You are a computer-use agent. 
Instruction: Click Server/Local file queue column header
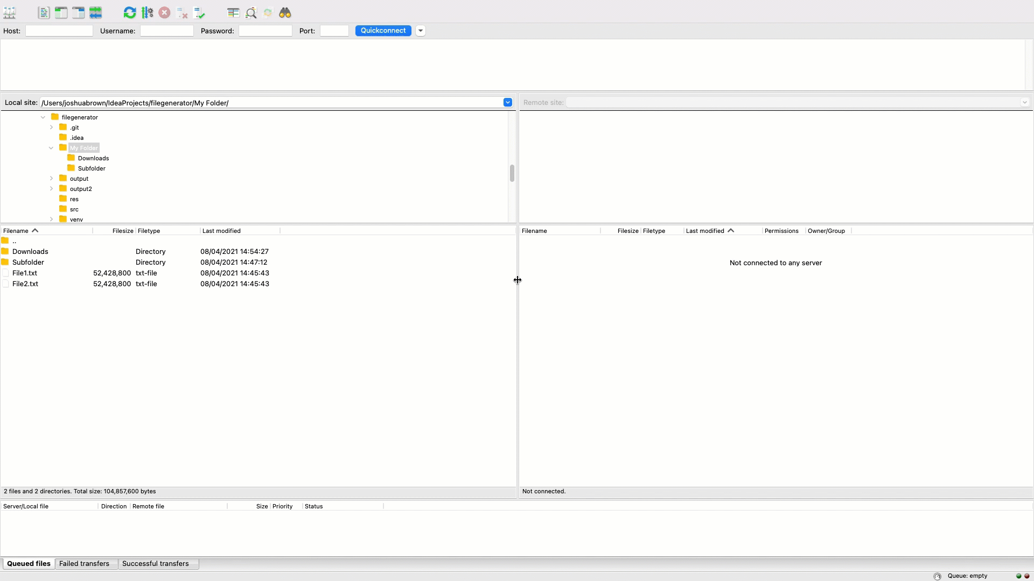(50, 506)
